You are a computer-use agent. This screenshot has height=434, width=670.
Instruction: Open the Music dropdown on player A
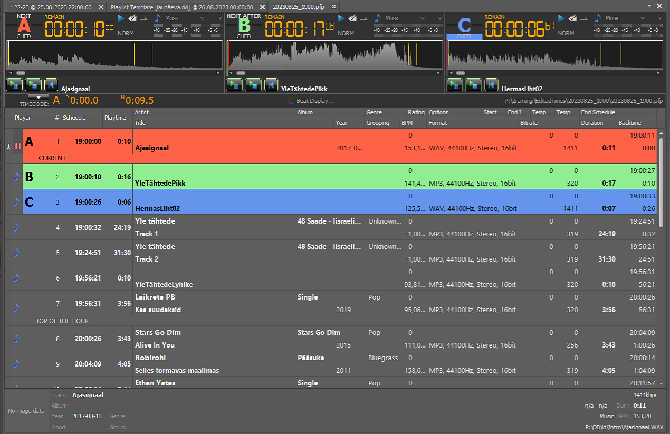pos(202,18)
